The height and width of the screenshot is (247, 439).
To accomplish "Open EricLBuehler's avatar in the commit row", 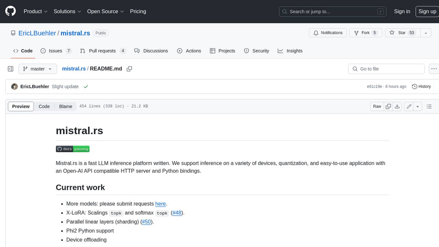I will 14,87.
